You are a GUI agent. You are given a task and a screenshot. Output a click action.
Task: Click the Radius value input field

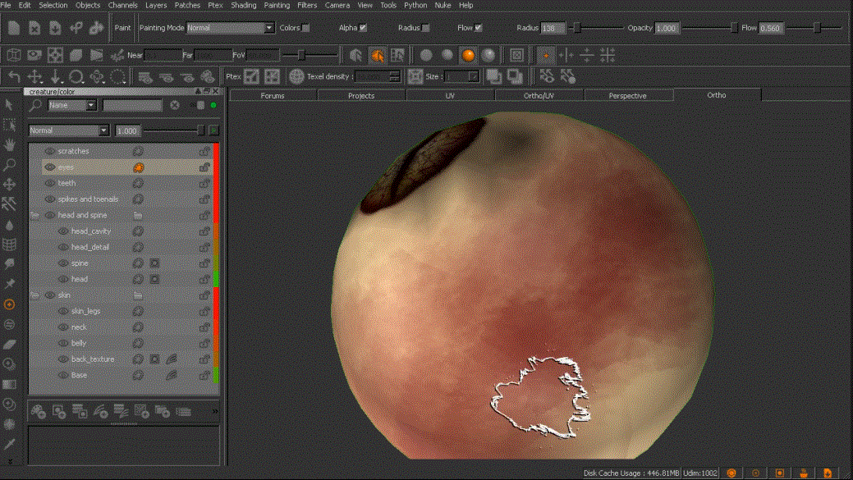click(553, 28)
